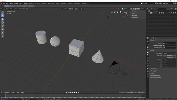The height and width of the screenshot is (100, 177).
Task: Clear the Camera field with X
Action: [x=175, y=43]
